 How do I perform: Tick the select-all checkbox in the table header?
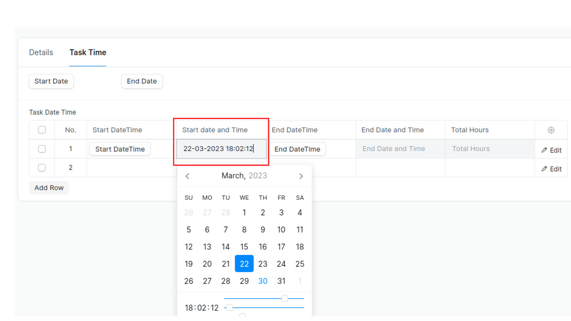(42, 129)
